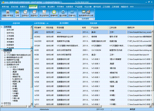
Task: Collapse 动作分析 root in lower tree
Action: (x=2, y=50)
